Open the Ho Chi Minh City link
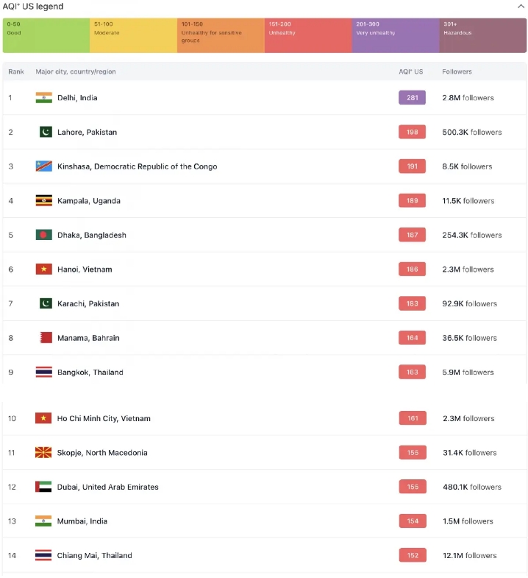This screenshot has width=528, height=578. point(104,418)
